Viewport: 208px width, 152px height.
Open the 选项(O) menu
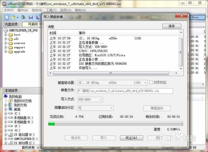coord(65,10)
